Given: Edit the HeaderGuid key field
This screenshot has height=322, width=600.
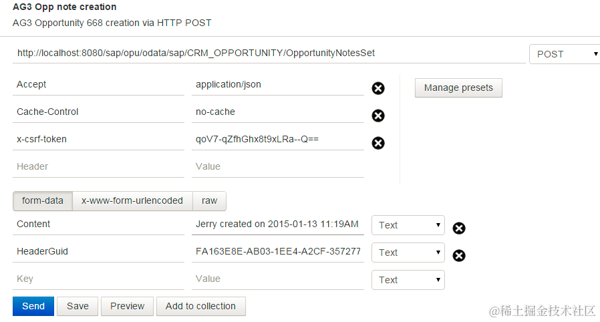Looking at the screenshot, I should point(98,252).
